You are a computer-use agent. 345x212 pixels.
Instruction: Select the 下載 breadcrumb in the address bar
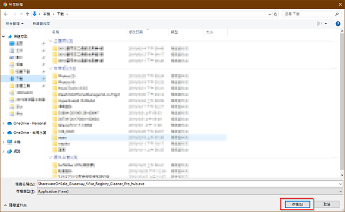[x=60, y=14]
